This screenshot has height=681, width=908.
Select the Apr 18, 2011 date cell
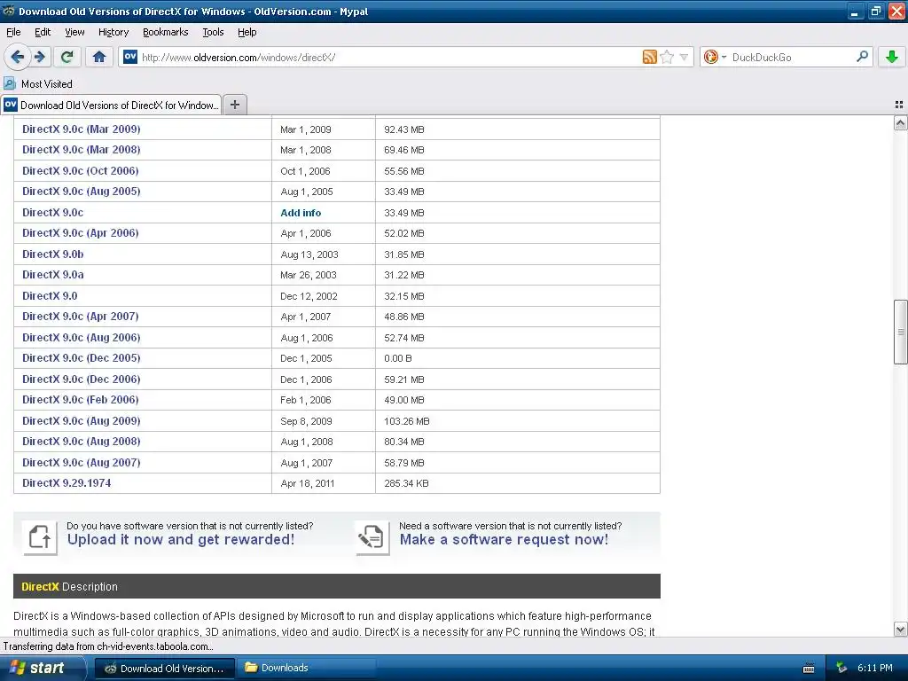coord(323,483)
